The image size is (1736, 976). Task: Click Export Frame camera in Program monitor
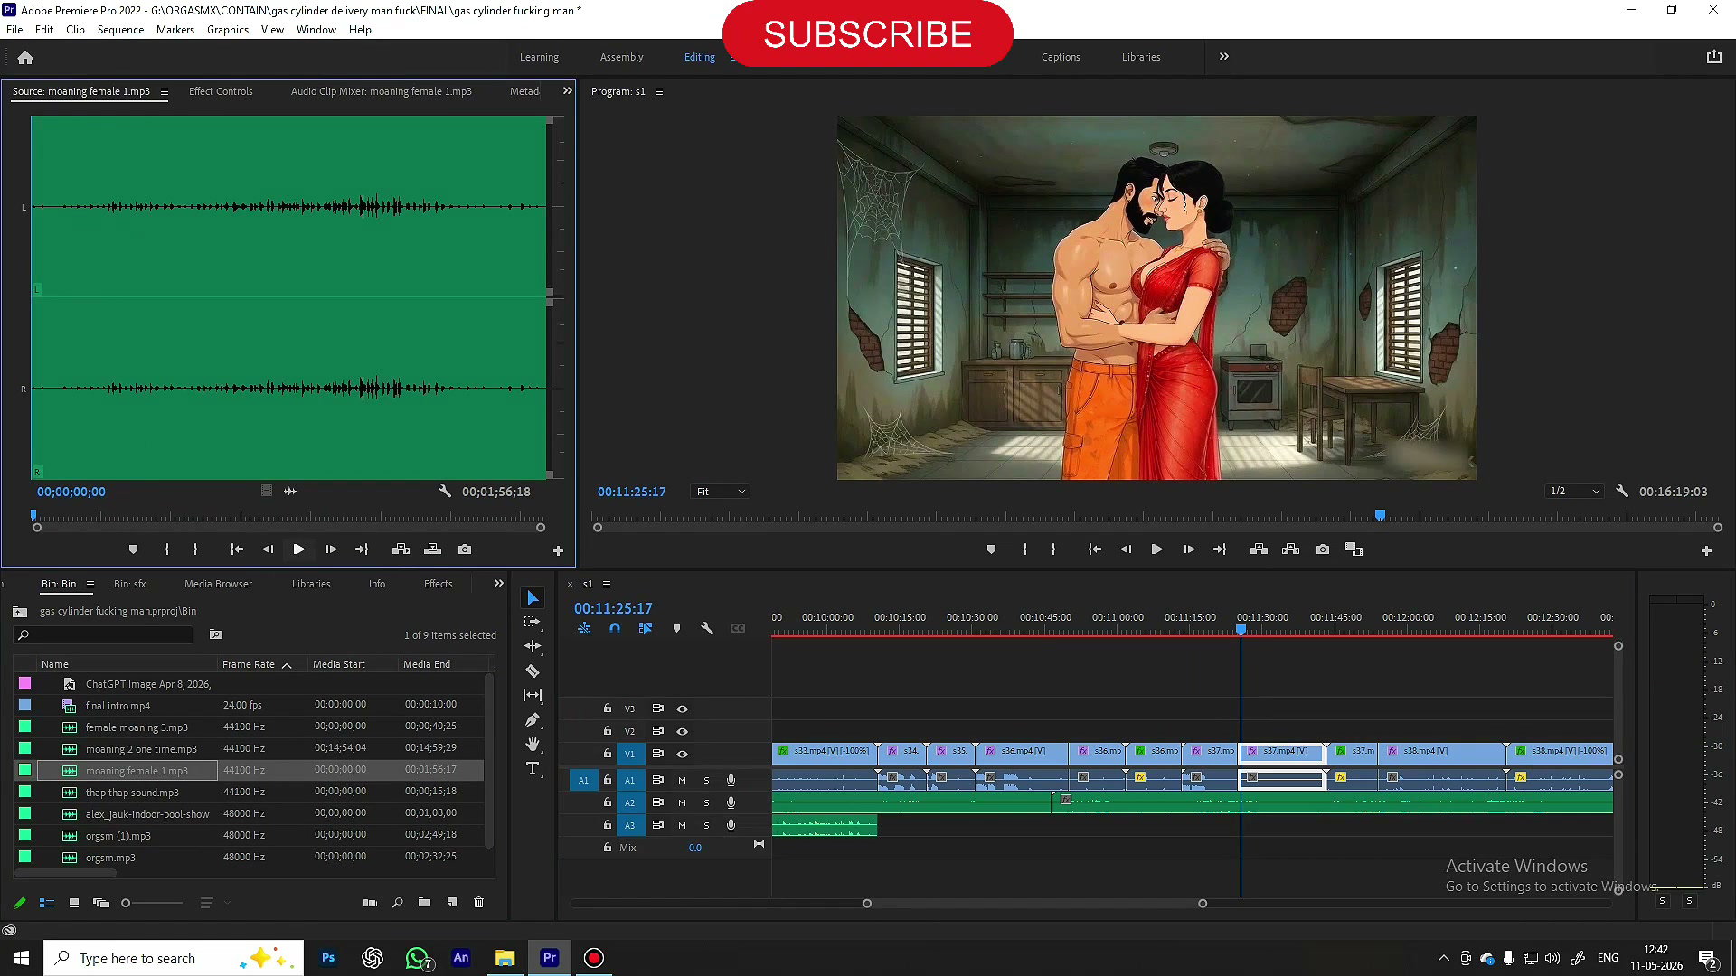pos(1323,549)
